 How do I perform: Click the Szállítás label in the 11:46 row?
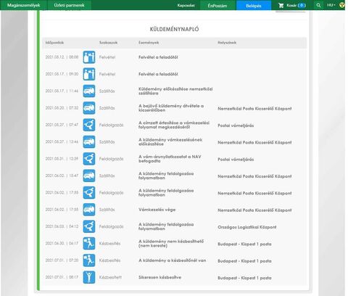107,91
